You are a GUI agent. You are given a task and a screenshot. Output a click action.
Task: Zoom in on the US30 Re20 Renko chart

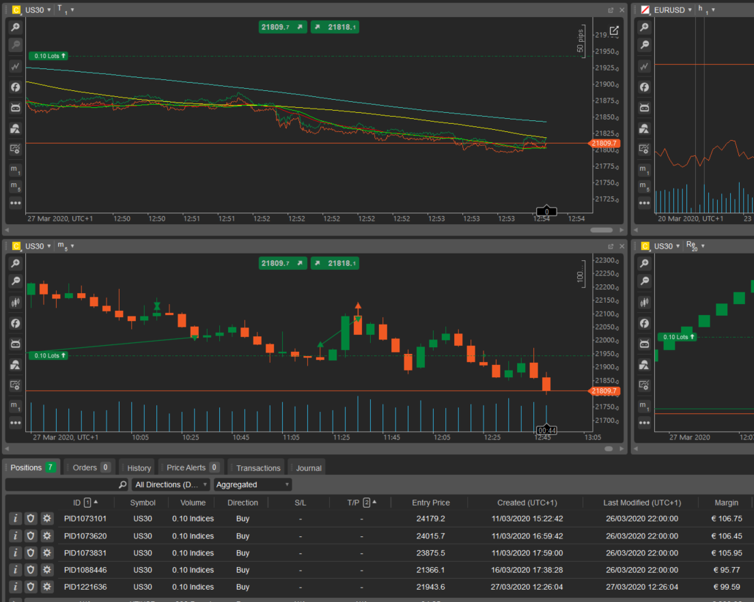click(x=644, y=264)
